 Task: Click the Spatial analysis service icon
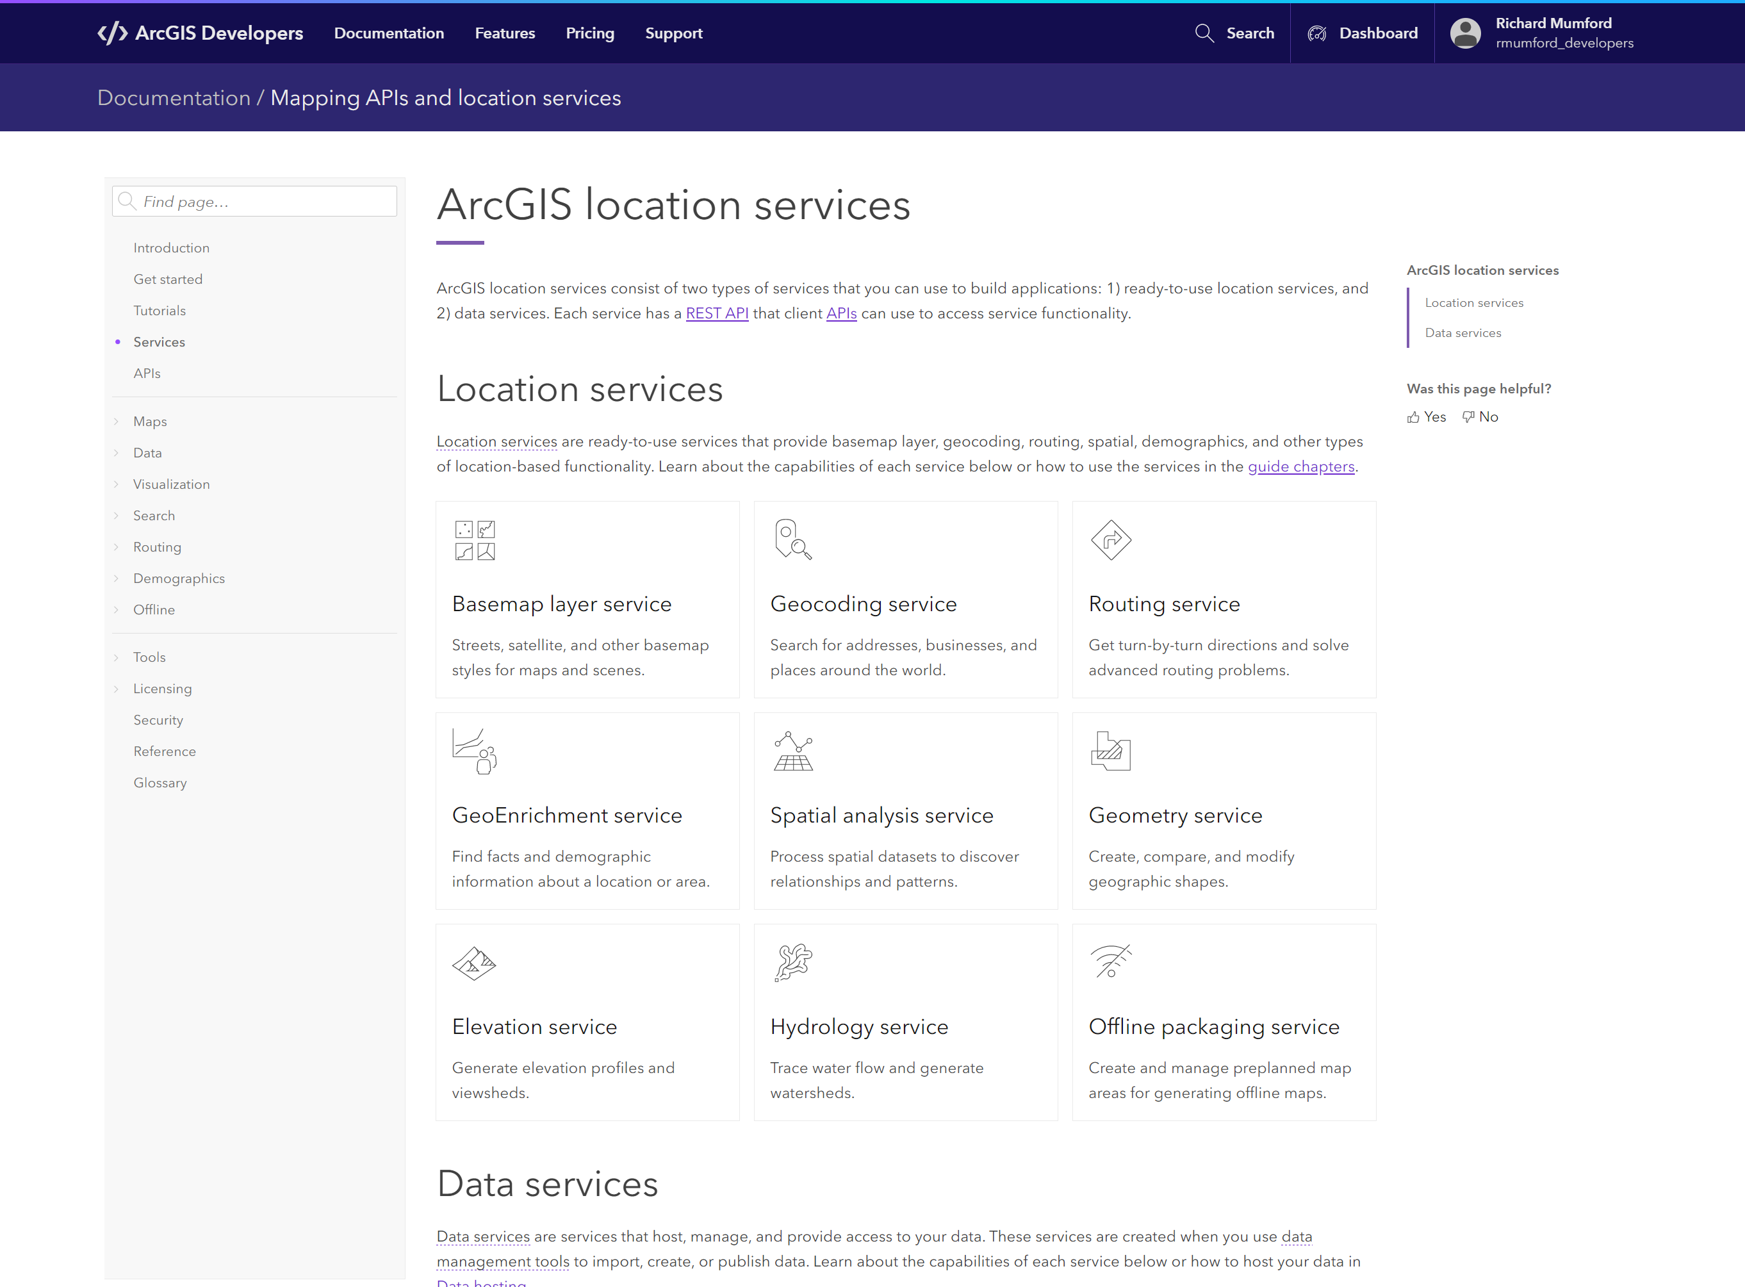coord(793,751)
